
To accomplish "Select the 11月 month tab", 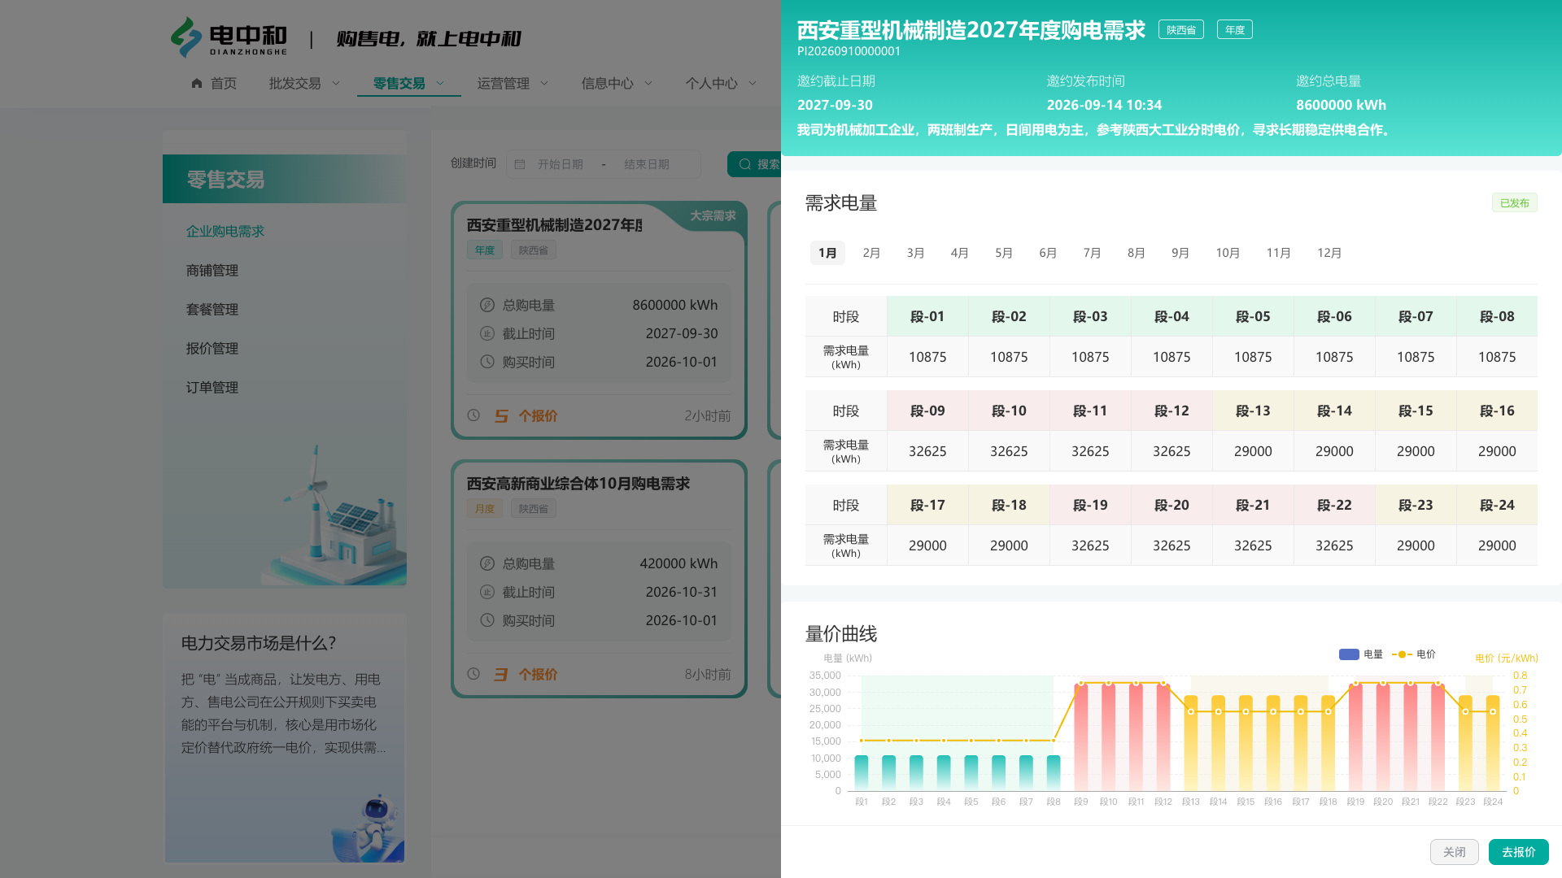I will [x=1278, y=253].
